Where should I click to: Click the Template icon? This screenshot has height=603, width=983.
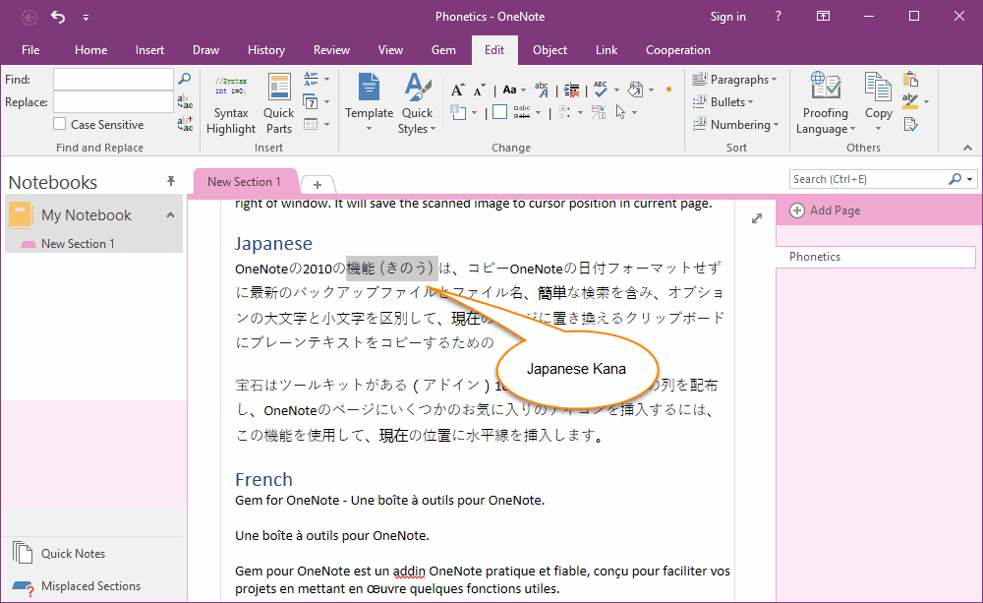pyautogui.click(x=369, y=88)
